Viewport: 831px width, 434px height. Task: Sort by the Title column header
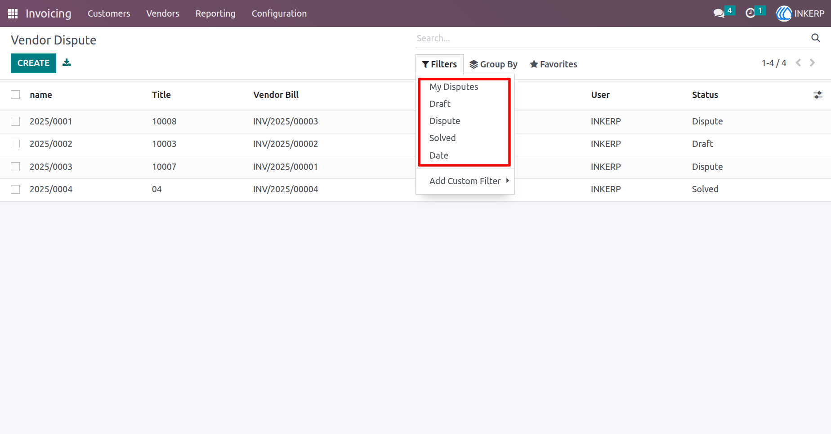click(x=161, y=95)
